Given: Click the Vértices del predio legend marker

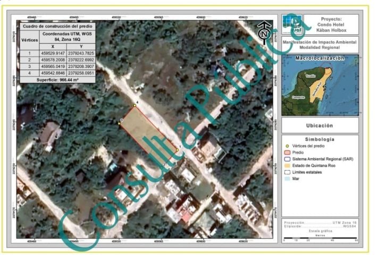Looking at the screenshot, I should [x=287, y=146].
